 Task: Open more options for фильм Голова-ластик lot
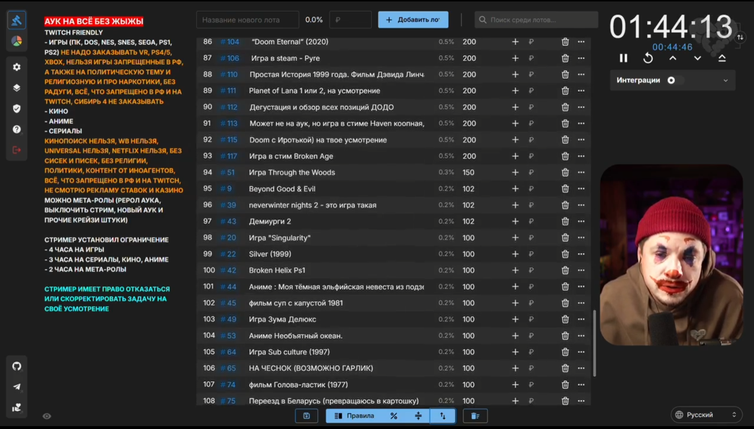point(581,385)
